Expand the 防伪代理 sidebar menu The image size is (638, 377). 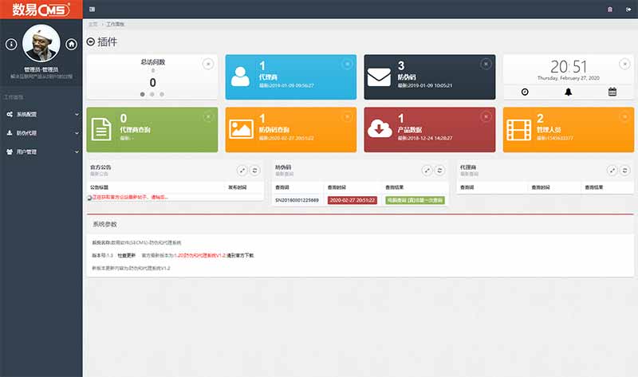click(40, 133)
